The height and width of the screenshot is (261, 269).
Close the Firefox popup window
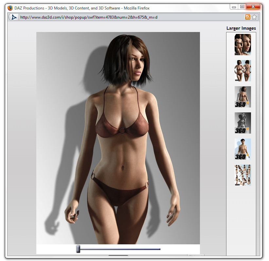pos(253,7)
